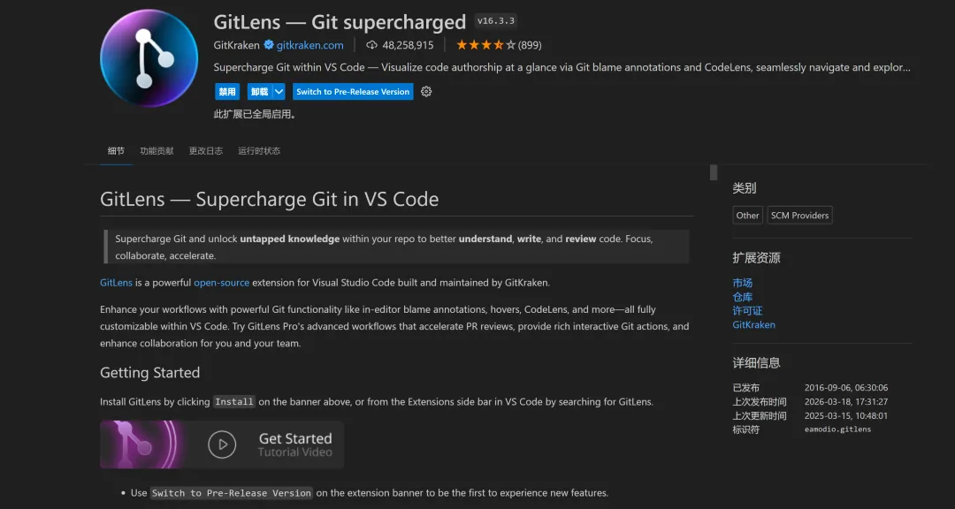This screenshot has width=955, height=509.
Task: Expand the 卸载 dropdown arrow
Action: point(279,92)
